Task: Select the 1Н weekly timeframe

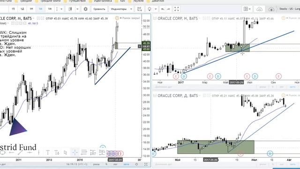Action: coord(31,9)
